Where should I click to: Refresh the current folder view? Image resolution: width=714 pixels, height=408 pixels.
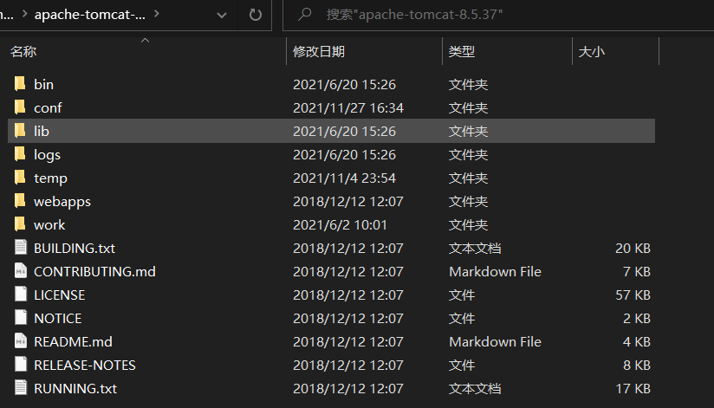[x=255, y=15]
